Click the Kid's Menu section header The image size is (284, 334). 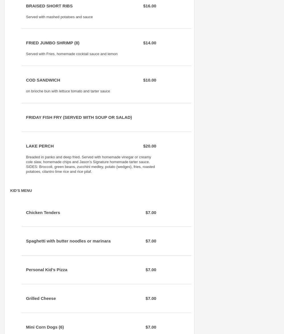click(21, 191)
